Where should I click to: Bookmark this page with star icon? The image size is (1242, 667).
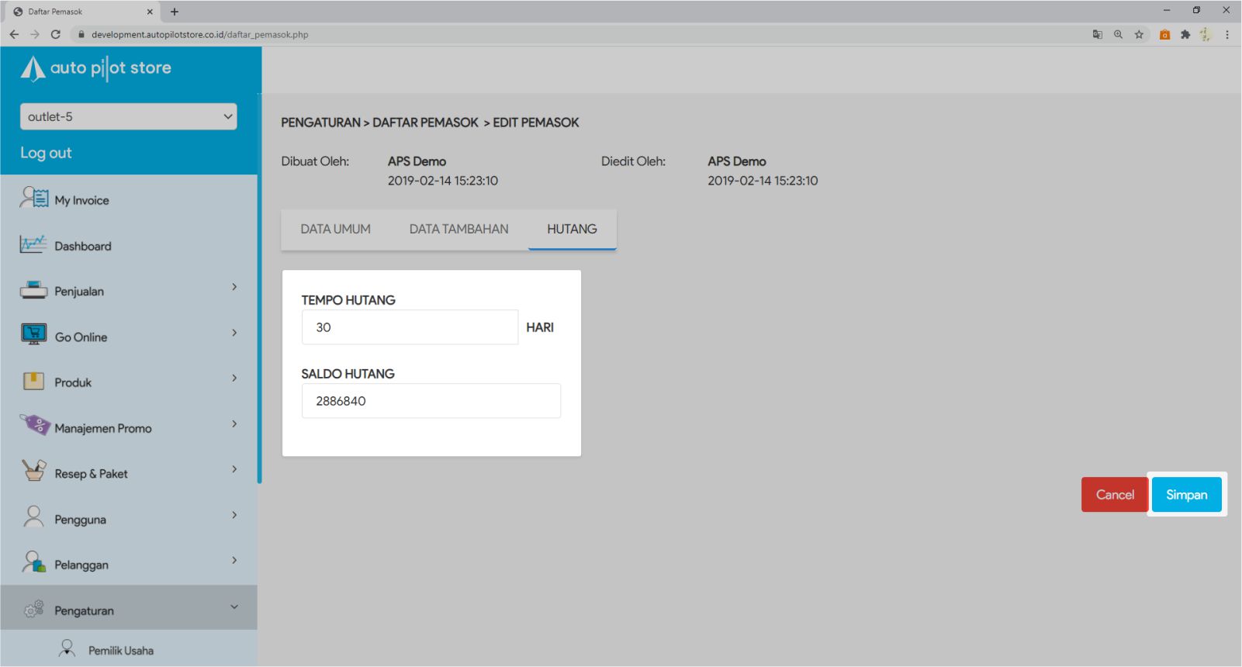[1139, 34]
